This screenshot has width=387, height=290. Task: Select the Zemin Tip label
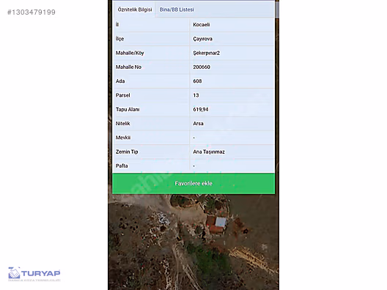[x=127, y=152]
